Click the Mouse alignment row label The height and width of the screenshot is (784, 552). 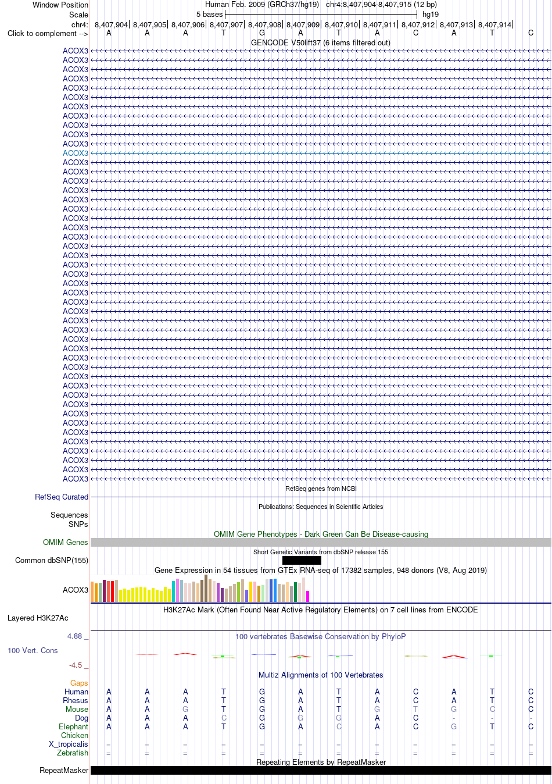pos(77,709)
